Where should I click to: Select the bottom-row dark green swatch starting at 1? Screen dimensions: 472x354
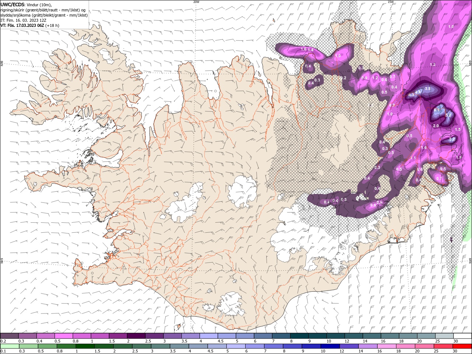[x=85, y=346]
